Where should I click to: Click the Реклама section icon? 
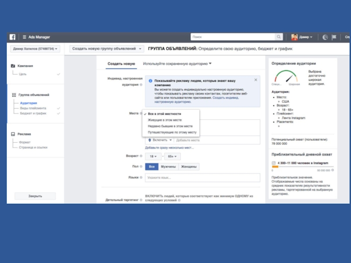13,134
